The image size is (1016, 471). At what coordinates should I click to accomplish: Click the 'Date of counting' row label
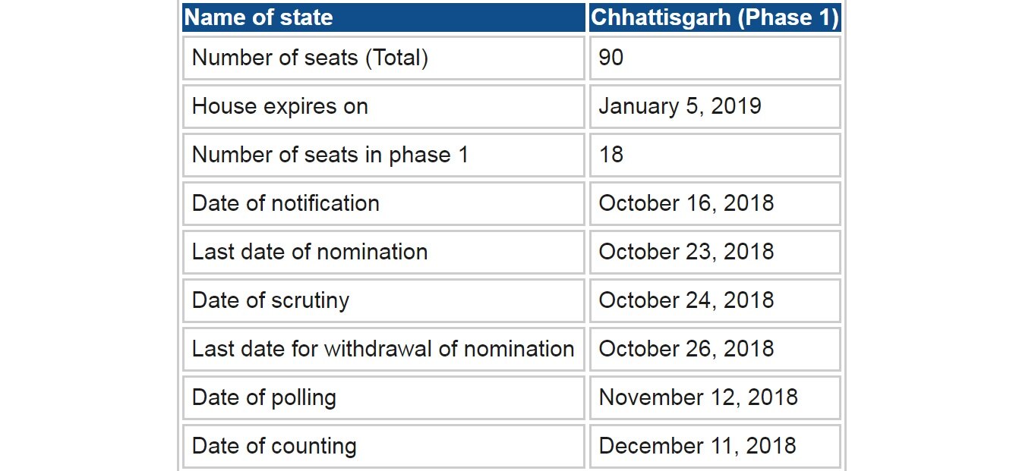point(383,446)
